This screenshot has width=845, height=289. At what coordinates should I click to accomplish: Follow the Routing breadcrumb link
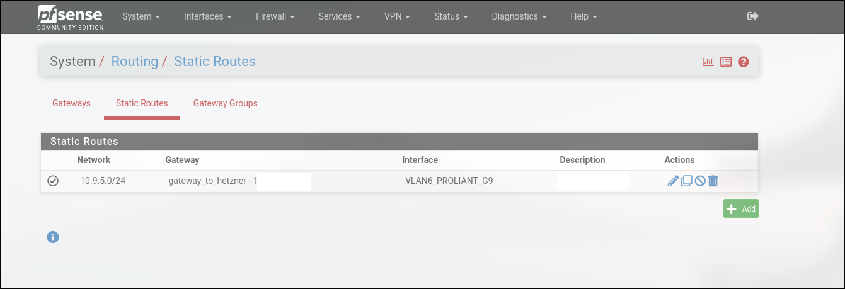[134, 62]
